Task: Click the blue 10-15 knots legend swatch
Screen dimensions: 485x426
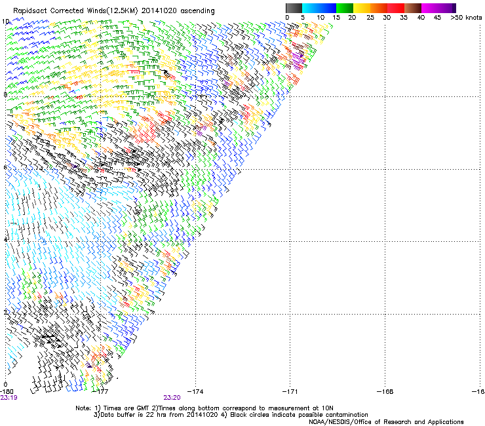Action: pos(328,8)
